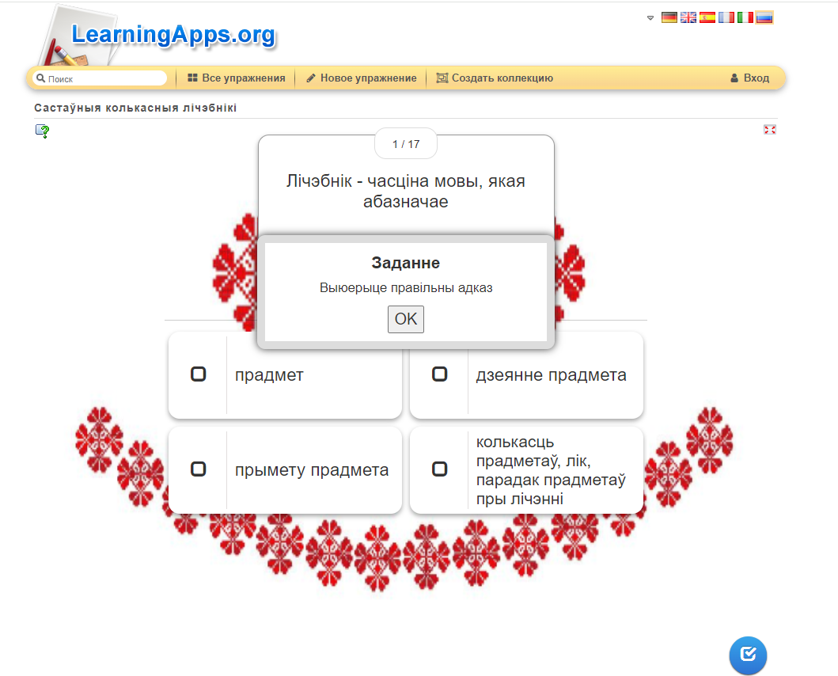This screenshot has height=676, width=838.
Task: Check the box for "прадмет"
Action: [x=199, y=374]
